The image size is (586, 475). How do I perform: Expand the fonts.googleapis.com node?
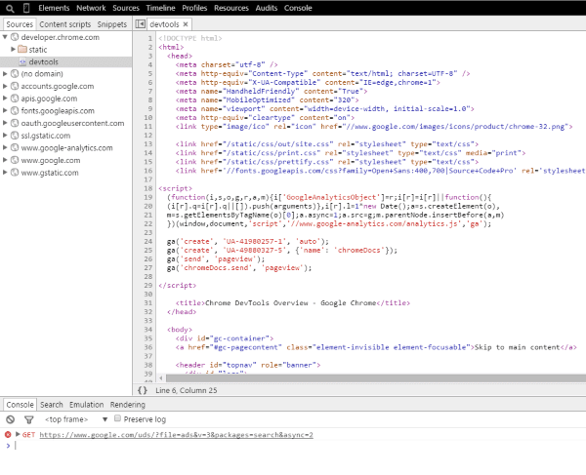[5, 111]
